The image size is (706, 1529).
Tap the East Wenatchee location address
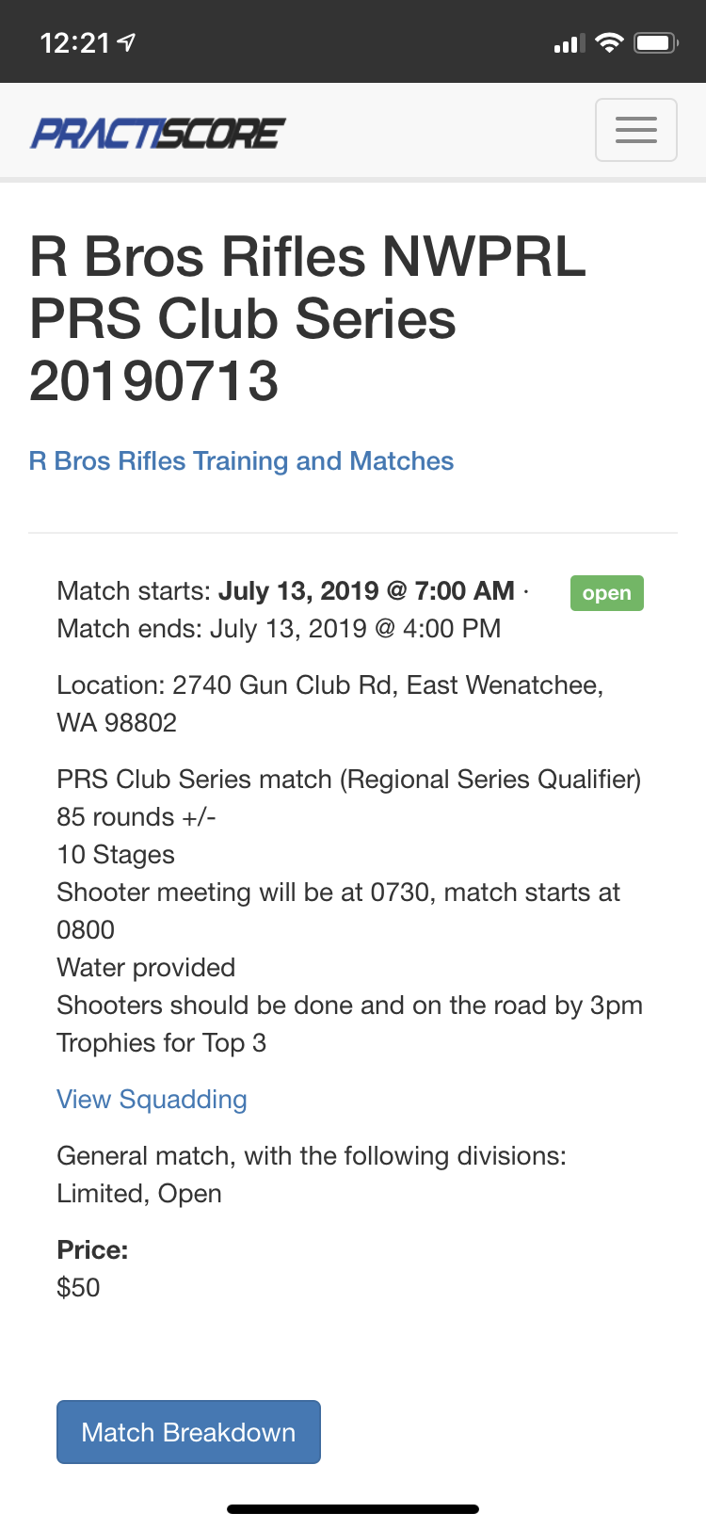point(329,704)
